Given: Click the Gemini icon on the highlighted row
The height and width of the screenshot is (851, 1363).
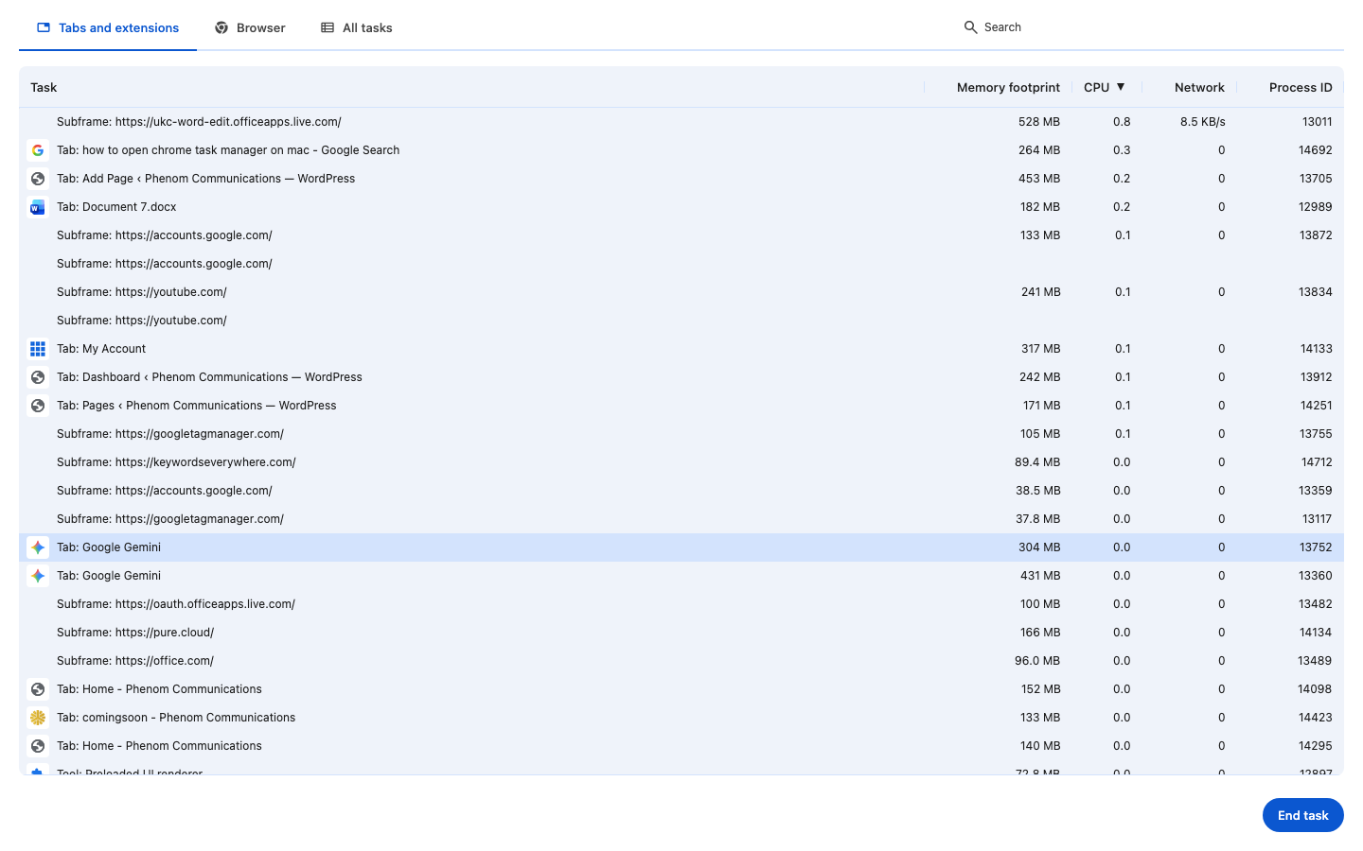Looking at the screenshot, I should (38, 547).
